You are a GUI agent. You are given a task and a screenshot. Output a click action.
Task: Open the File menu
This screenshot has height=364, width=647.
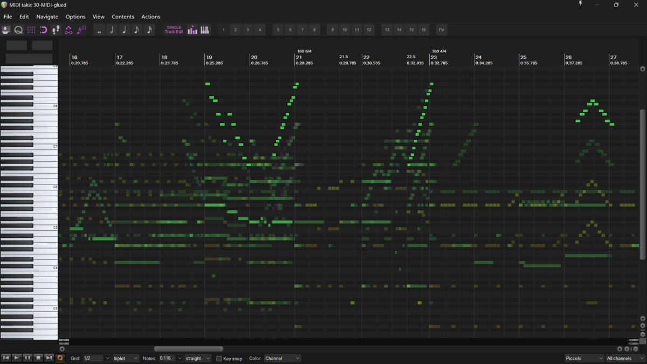8,17
